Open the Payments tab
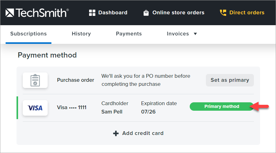 129,34
